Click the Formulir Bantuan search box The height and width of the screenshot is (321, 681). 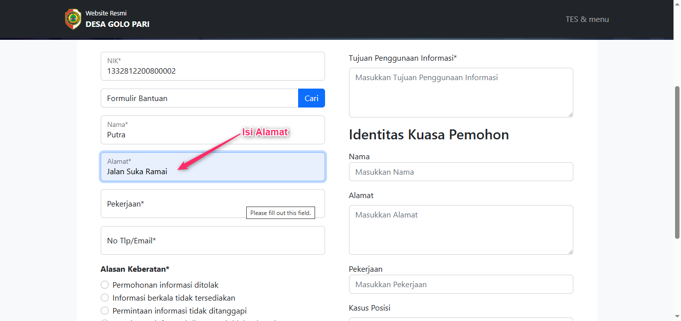pos(199,98)
